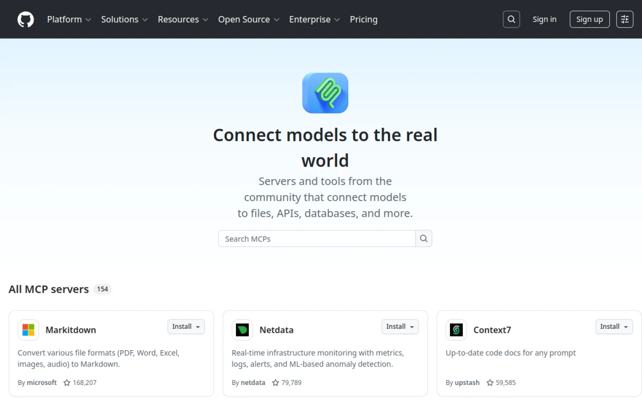Screen dimensions: 642x401
Task: Click the "Connect models to the real world" headline
Action: coord(325,147)
